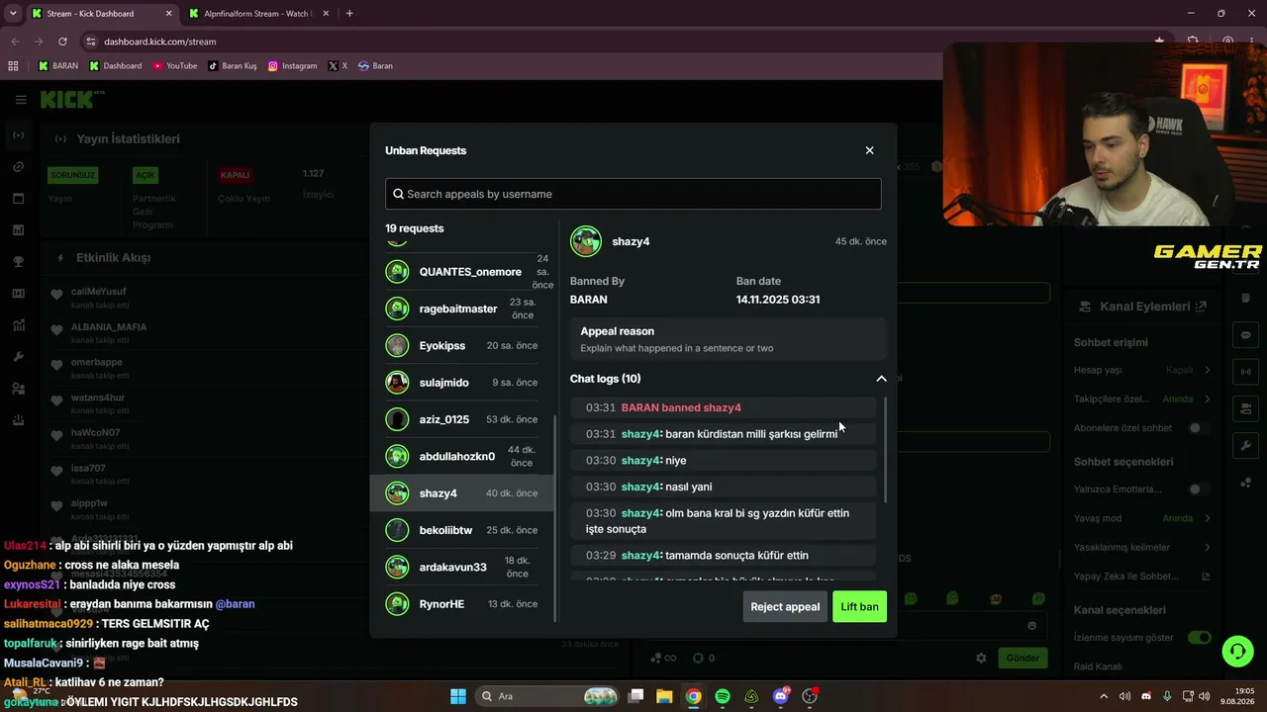The width and height of the screenshot is (1267, 712).
Task: Open the tab search dropdown
Action: tap(11, 14)
